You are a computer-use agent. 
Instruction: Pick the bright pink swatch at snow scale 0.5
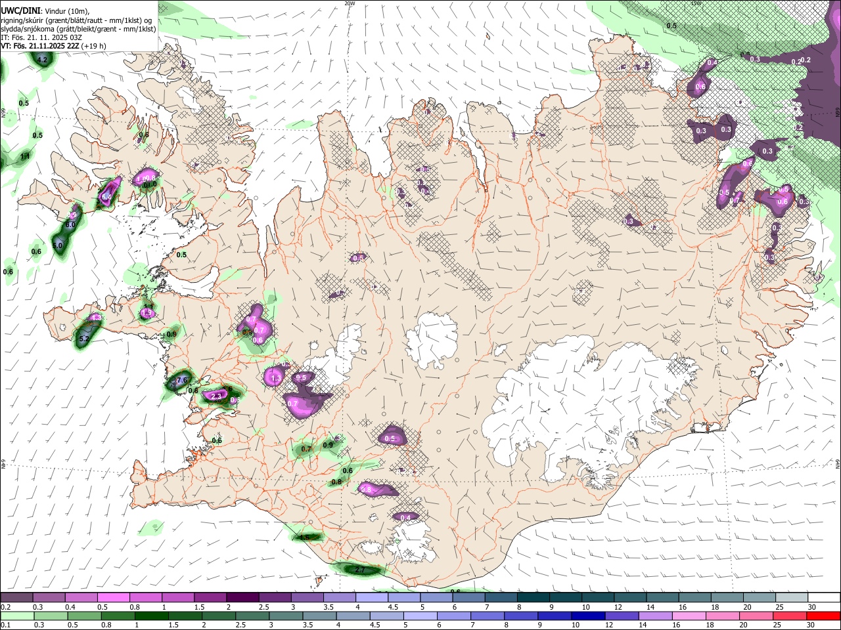[x=114, y=597]
